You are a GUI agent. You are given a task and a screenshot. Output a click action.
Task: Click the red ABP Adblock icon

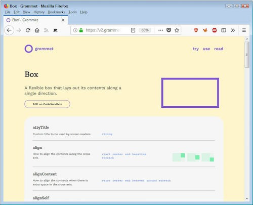pyautogui.click(x=215, y=30)
